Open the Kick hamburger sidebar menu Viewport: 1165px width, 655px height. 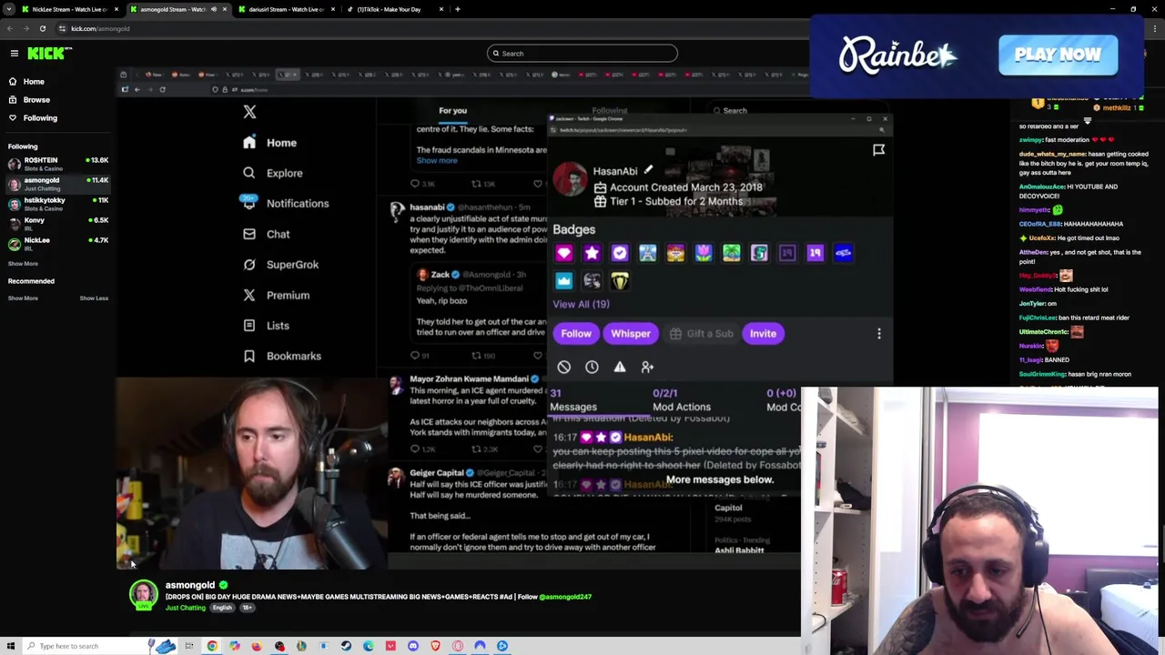pos(15,54)
